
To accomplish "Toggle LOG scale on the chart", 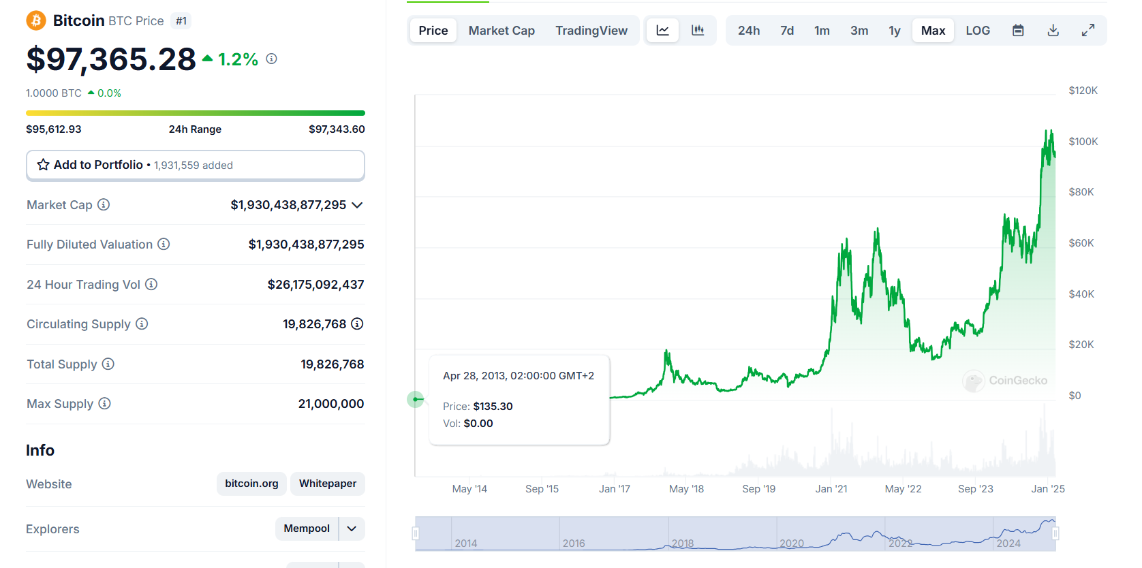I will (977, 31).
